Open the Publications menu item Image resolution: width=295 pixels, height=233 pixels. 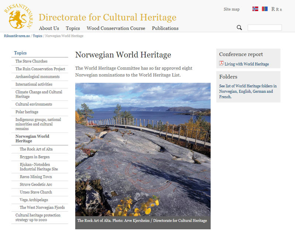[x=165, y=28]
